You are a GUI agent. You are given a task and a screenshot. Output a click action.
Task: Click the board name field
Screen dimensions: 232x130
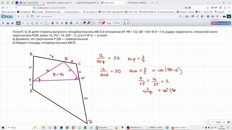click(47, 17)
